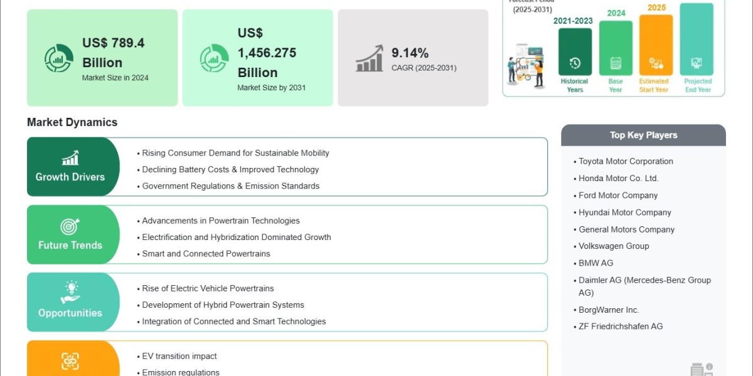Click the Opportunities lightbulb icon

point(70,293)
